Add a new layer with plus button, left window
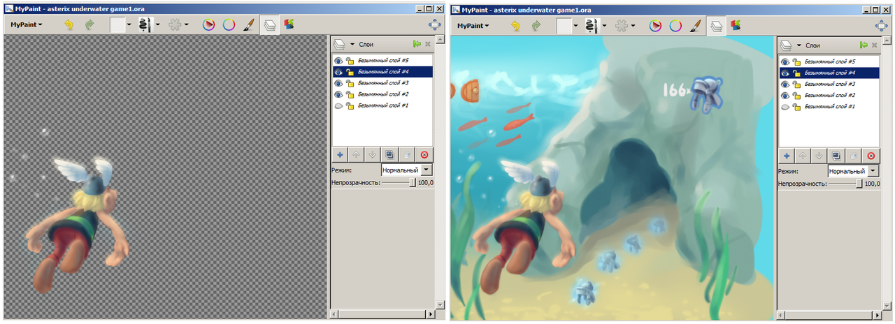This screenshot has width=895, height=324. (x=339, y=155)
